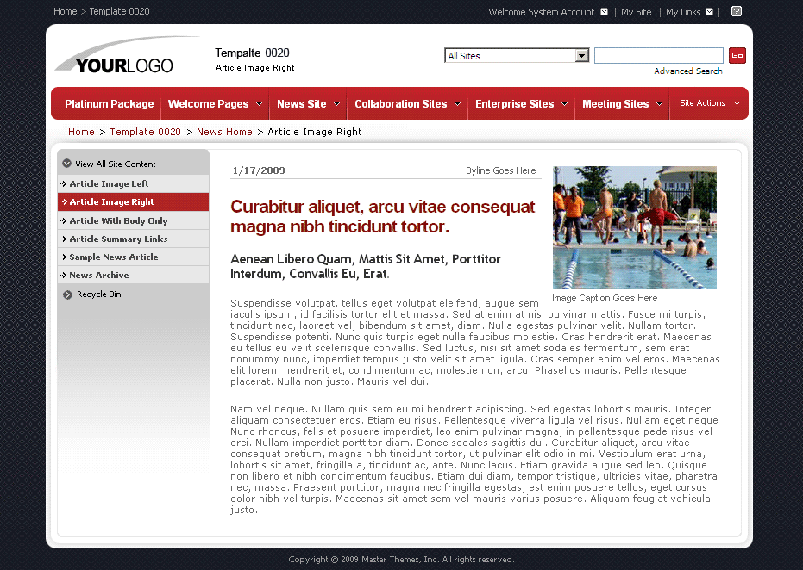Viewport: 803px width, 570px height.
Task: Go to My Site link
Action: click(637, 12)
